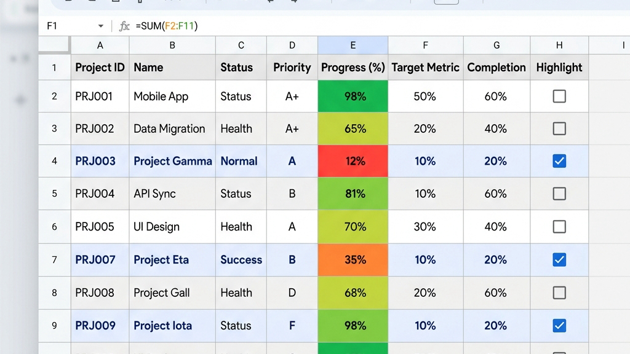Viewport: 630px width, 354px height.
Task: Click the Success status cell
Action: (x=241, y=260)
